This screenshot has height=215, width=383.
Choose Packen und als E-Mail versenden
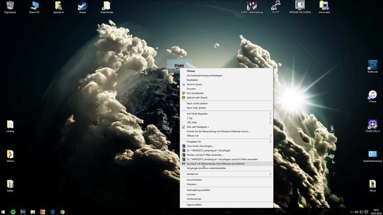pos(227,155)
